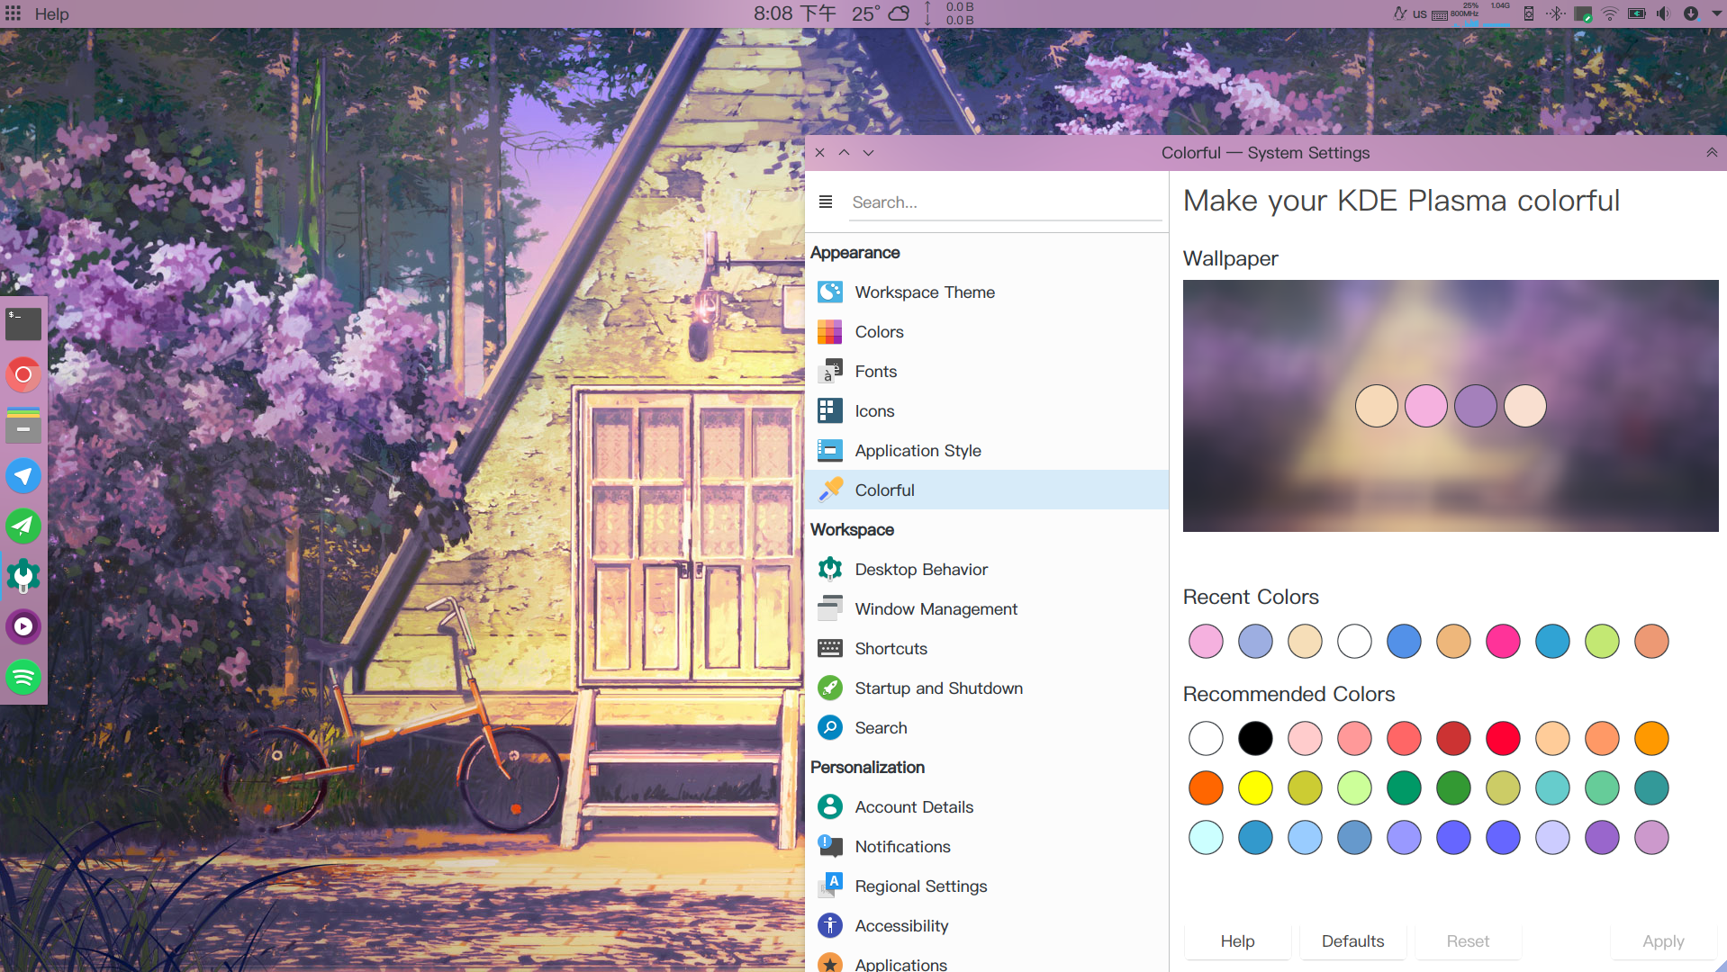
Task: Select Desktop Behavior in the sidebar
Action: click(x=987, y=570)
